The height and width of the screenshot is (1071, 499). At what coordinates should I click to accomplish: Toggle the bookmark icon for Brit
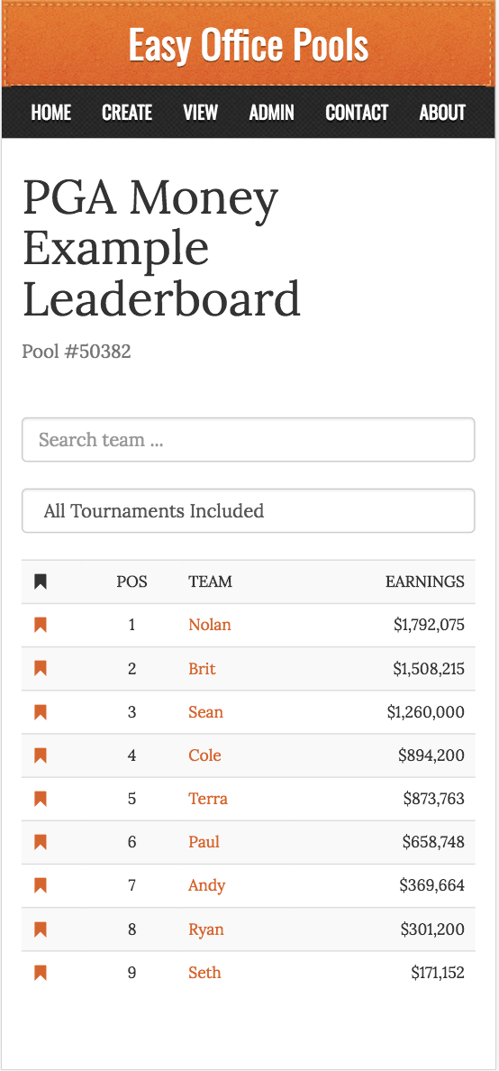[x=41, y=669]
